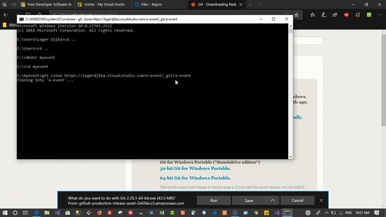Click the Add notes pen icon
386x217 pixels.
(x=324, y=14)
